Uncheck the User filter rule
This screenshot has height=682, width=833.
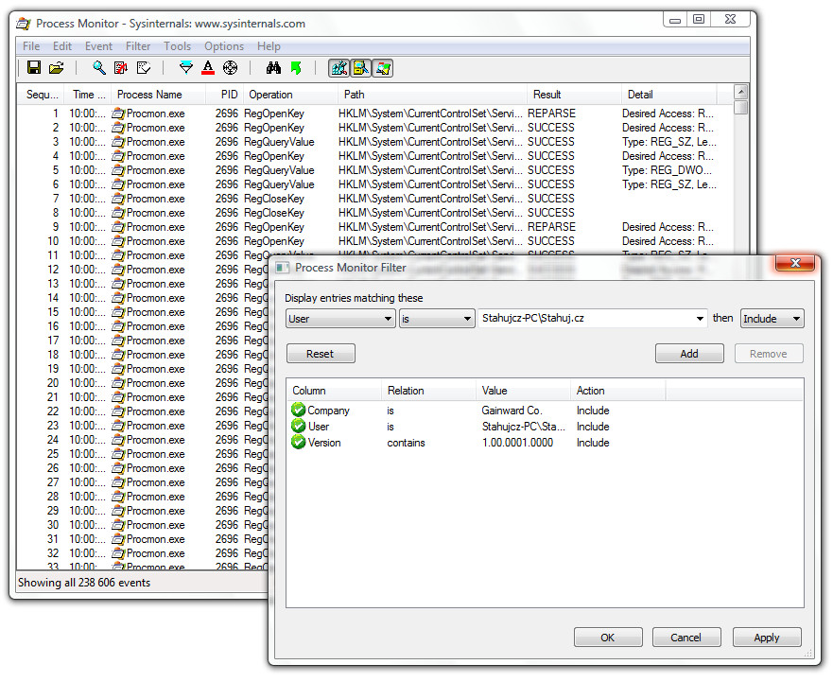(x=298, y=426)
